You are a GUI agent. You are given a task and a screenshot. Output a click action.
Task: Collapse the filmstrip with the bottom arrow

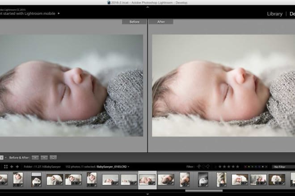[x=147, y=194]
